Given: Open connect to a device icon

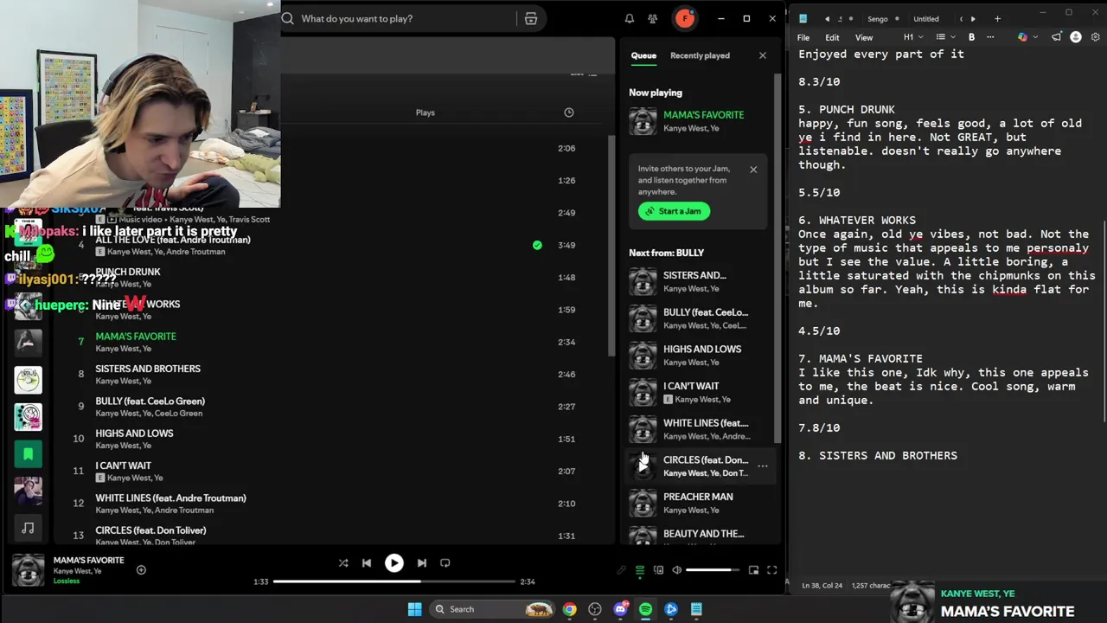Looking at the screenshot, I should tap(658, 569).
